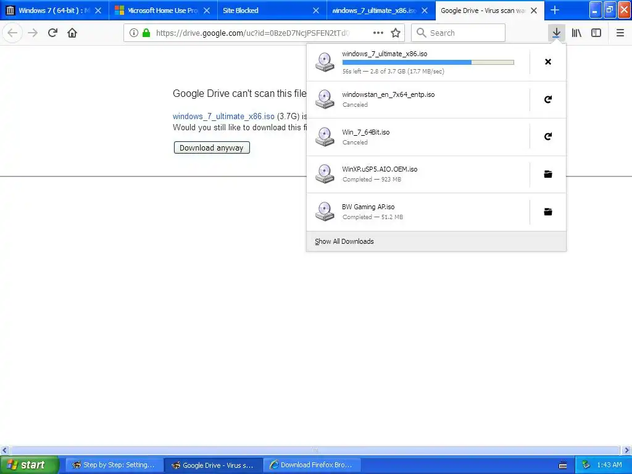Open folder containing WinXP.uSP5.AIO.OEM.iso
This screenshot has width=632, height=474.
point(548,174)
